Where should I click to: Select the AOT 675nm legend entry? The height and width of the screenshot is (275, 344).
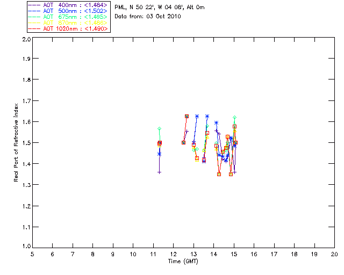(69, 17)
